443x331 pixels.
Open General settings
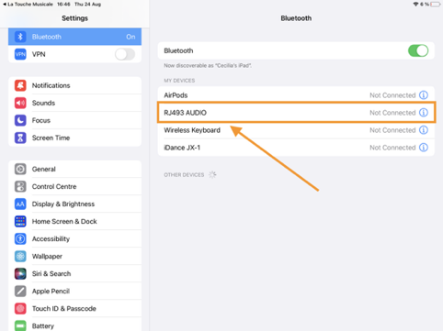pos(74,169)
